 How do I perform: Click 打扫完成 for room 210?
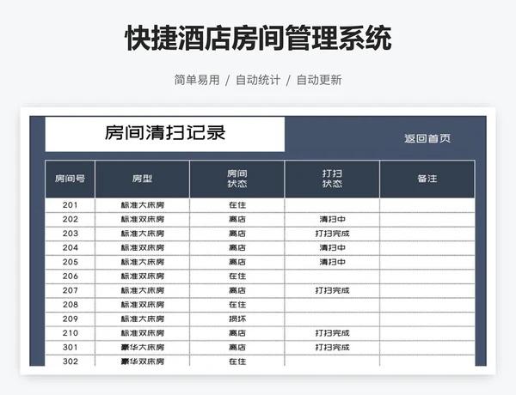[332, 333]
